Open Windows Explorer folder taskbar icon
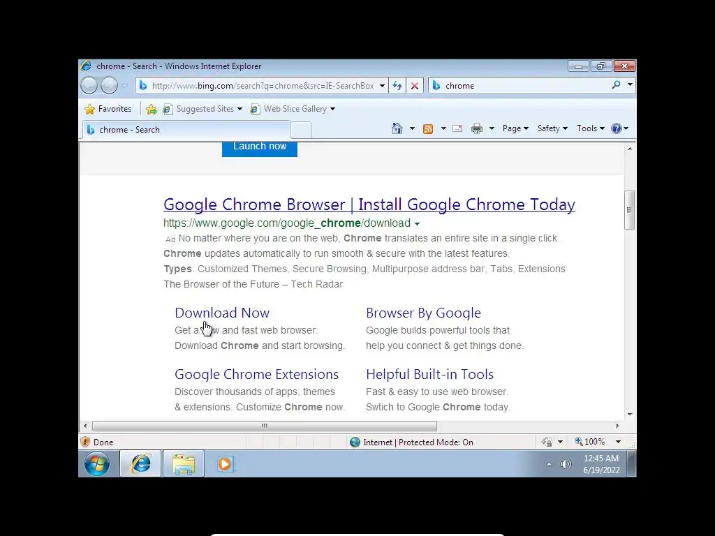The image size is (715, 536). tap(184, 464)
